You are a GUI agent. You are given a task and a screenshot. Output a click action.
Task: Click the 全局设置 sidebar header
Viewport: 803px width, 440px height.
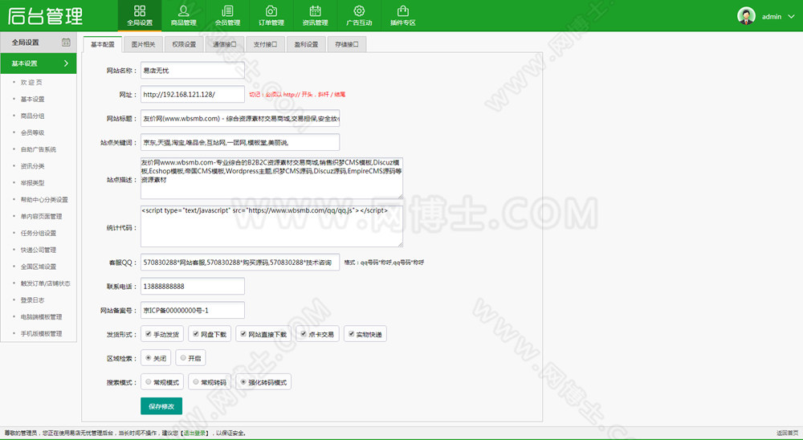click(x=39, y=43)
